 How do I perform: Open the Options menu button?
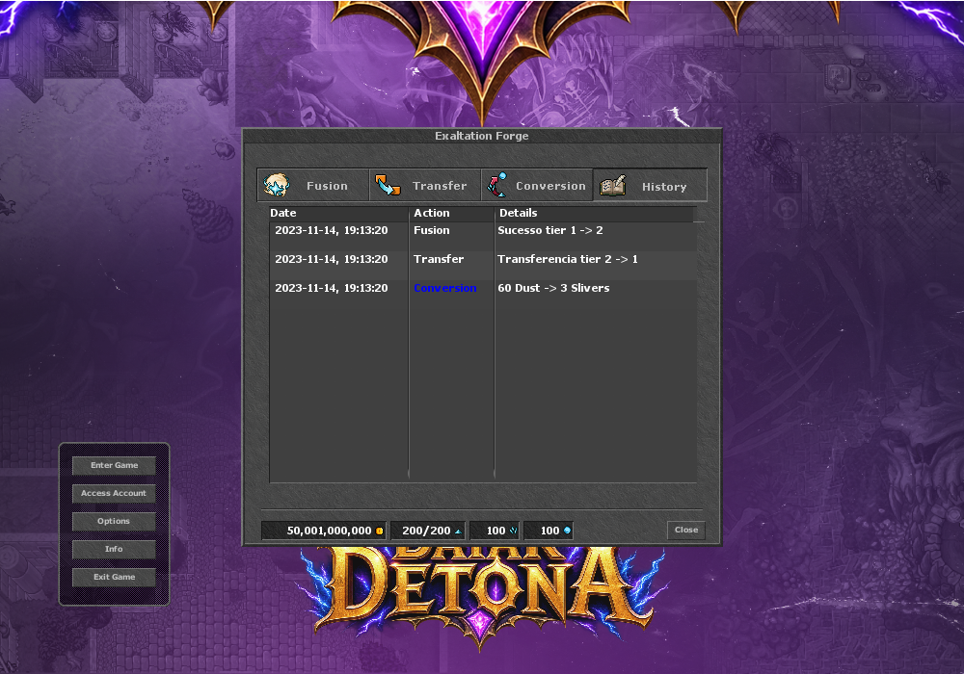click(x=114, y=521)
